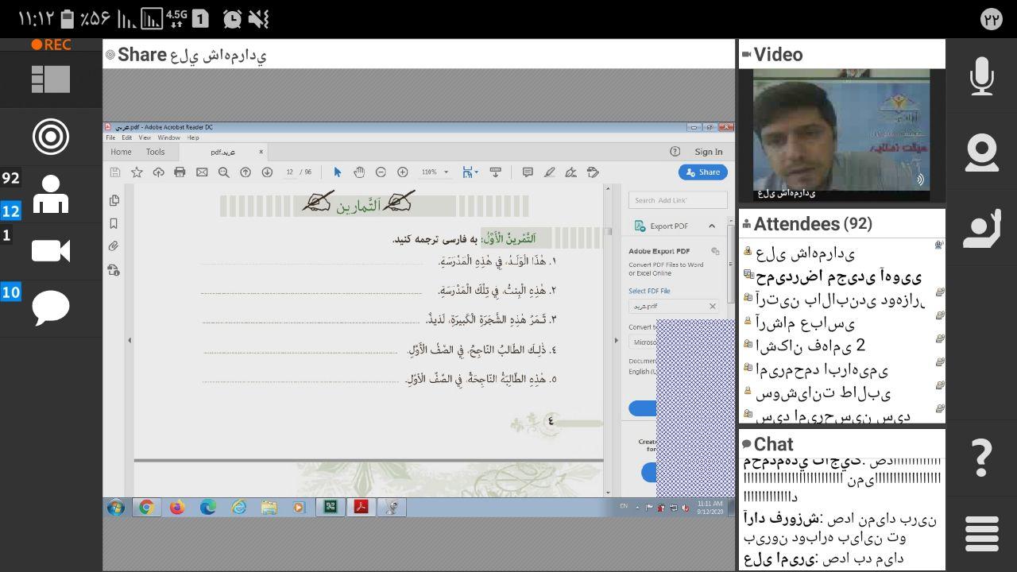Switch to the Home tab in Acrobat
Image resolution: width=1017 pixels, height=572 pixels.
(121, 152)
